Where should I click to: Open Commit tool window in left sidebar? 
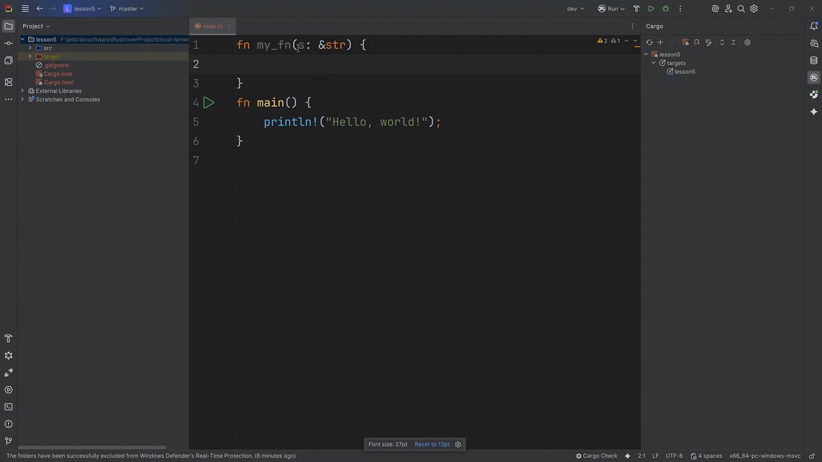pos(8,43)
